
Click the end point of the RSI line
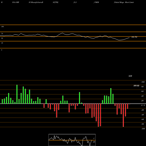(129, 38)
